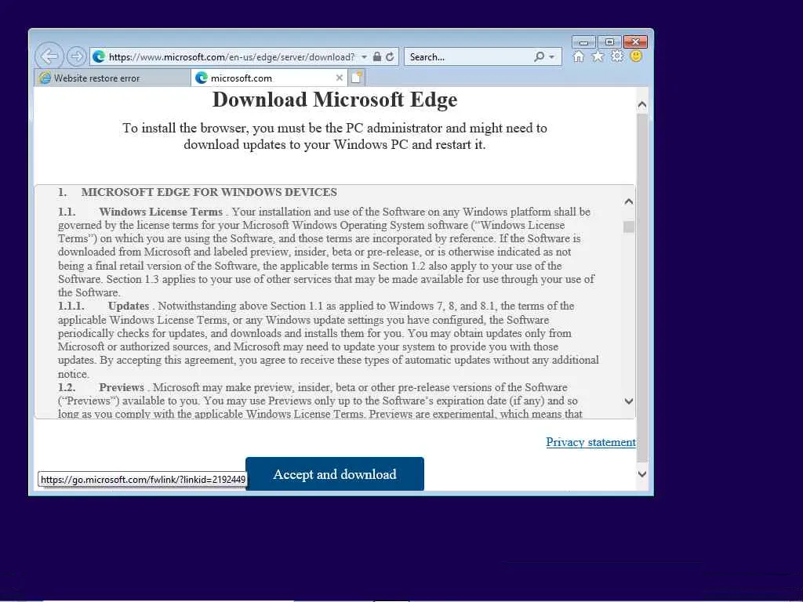Minimize the Internet Explorer window
The width and height of the screenshot is (803, 602).
[583, 42]
